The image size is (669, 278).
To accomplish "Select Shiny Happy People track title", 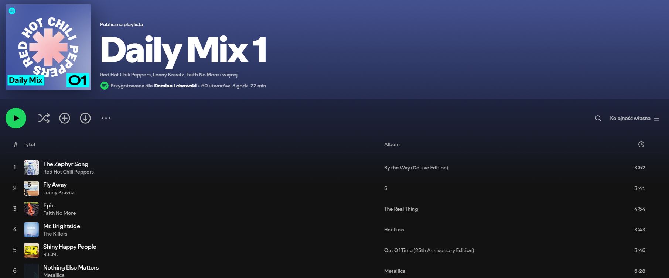I will coord(70,247).
